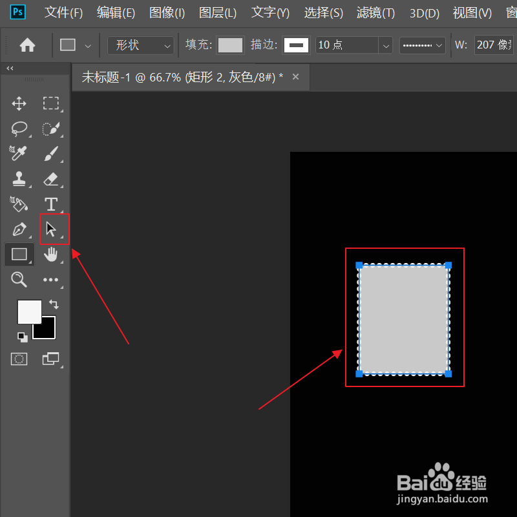Click the gray rectangle shape on canvas
This screenshot has width=517, height=517.
point(403,319)
